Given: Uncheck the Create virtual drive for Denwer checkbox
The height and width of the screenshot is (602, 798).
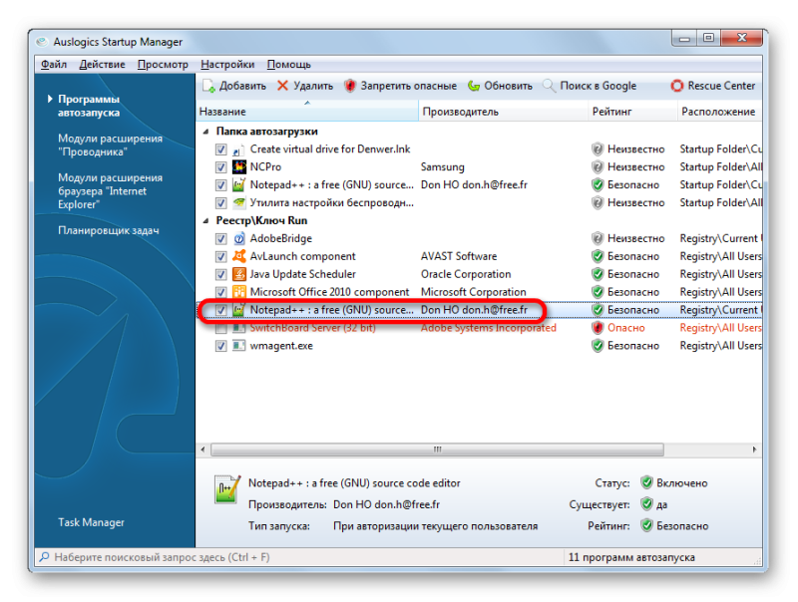Looking at the screenshot, I should click(x=220, y=150).
